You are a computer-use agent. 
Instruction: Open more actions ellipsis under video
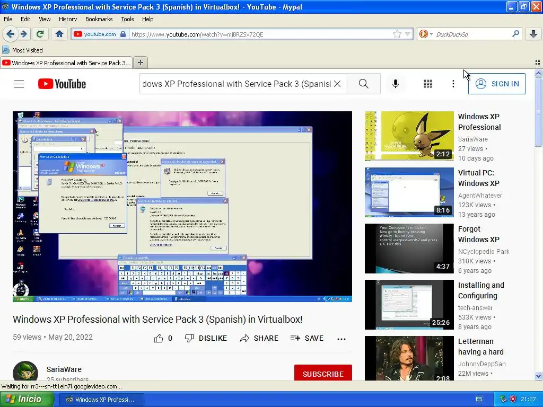(341, 339)
